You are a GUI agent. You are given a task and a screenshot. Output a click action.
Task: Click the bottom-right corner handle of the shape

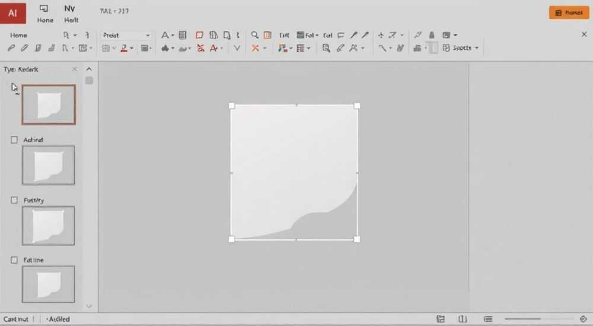(356, 239)
